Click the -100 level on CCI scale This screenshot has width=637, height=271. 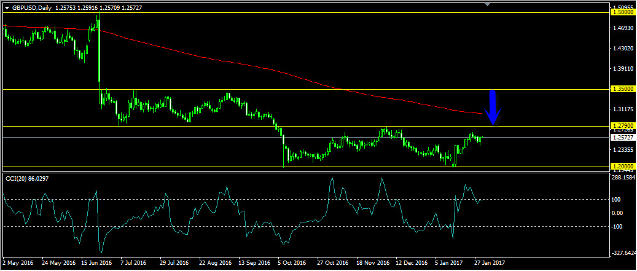[x=619, y=226]
